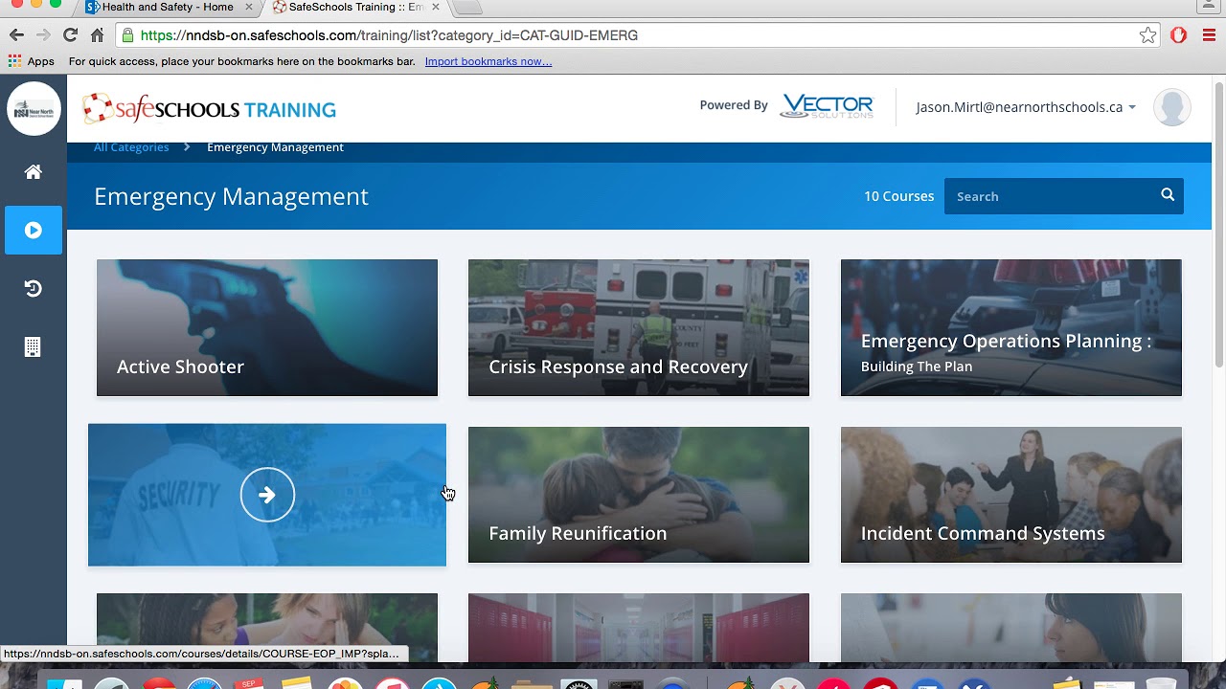Click the Vector Solutions logo
The height and width of the screenshot is (689, 1226).
827,106
